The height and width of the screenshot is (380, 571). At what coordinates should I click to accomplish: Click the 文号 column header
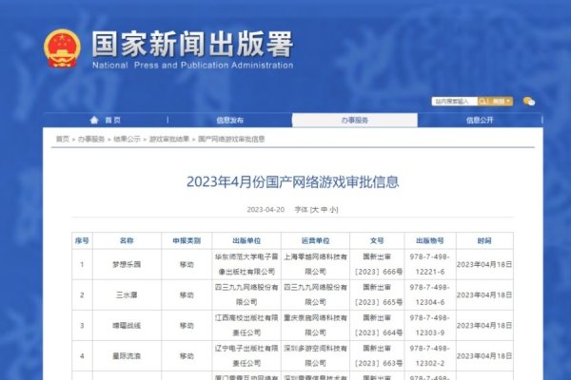[x=377, y=240]
